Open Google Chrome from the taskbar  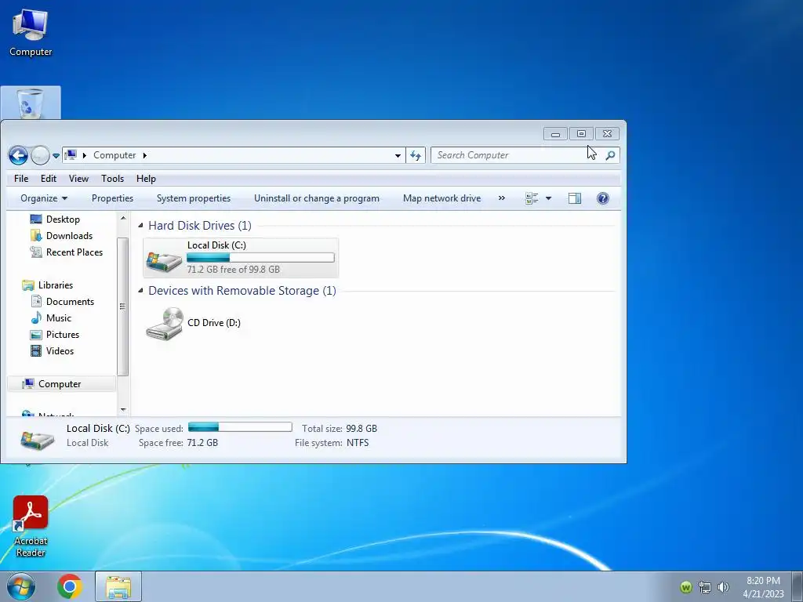(70, 586)
